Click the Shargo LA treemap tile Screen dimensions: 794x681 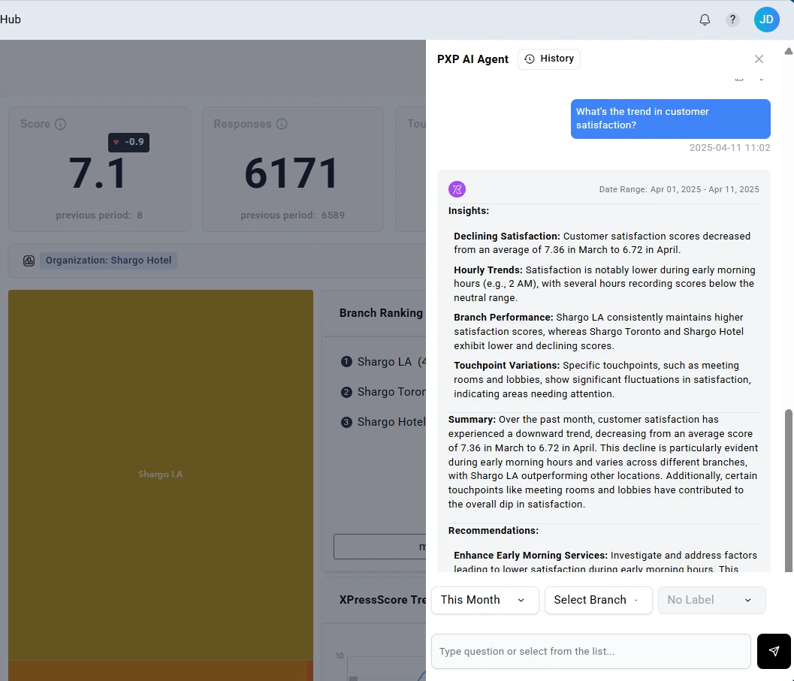tap(160, 474)
